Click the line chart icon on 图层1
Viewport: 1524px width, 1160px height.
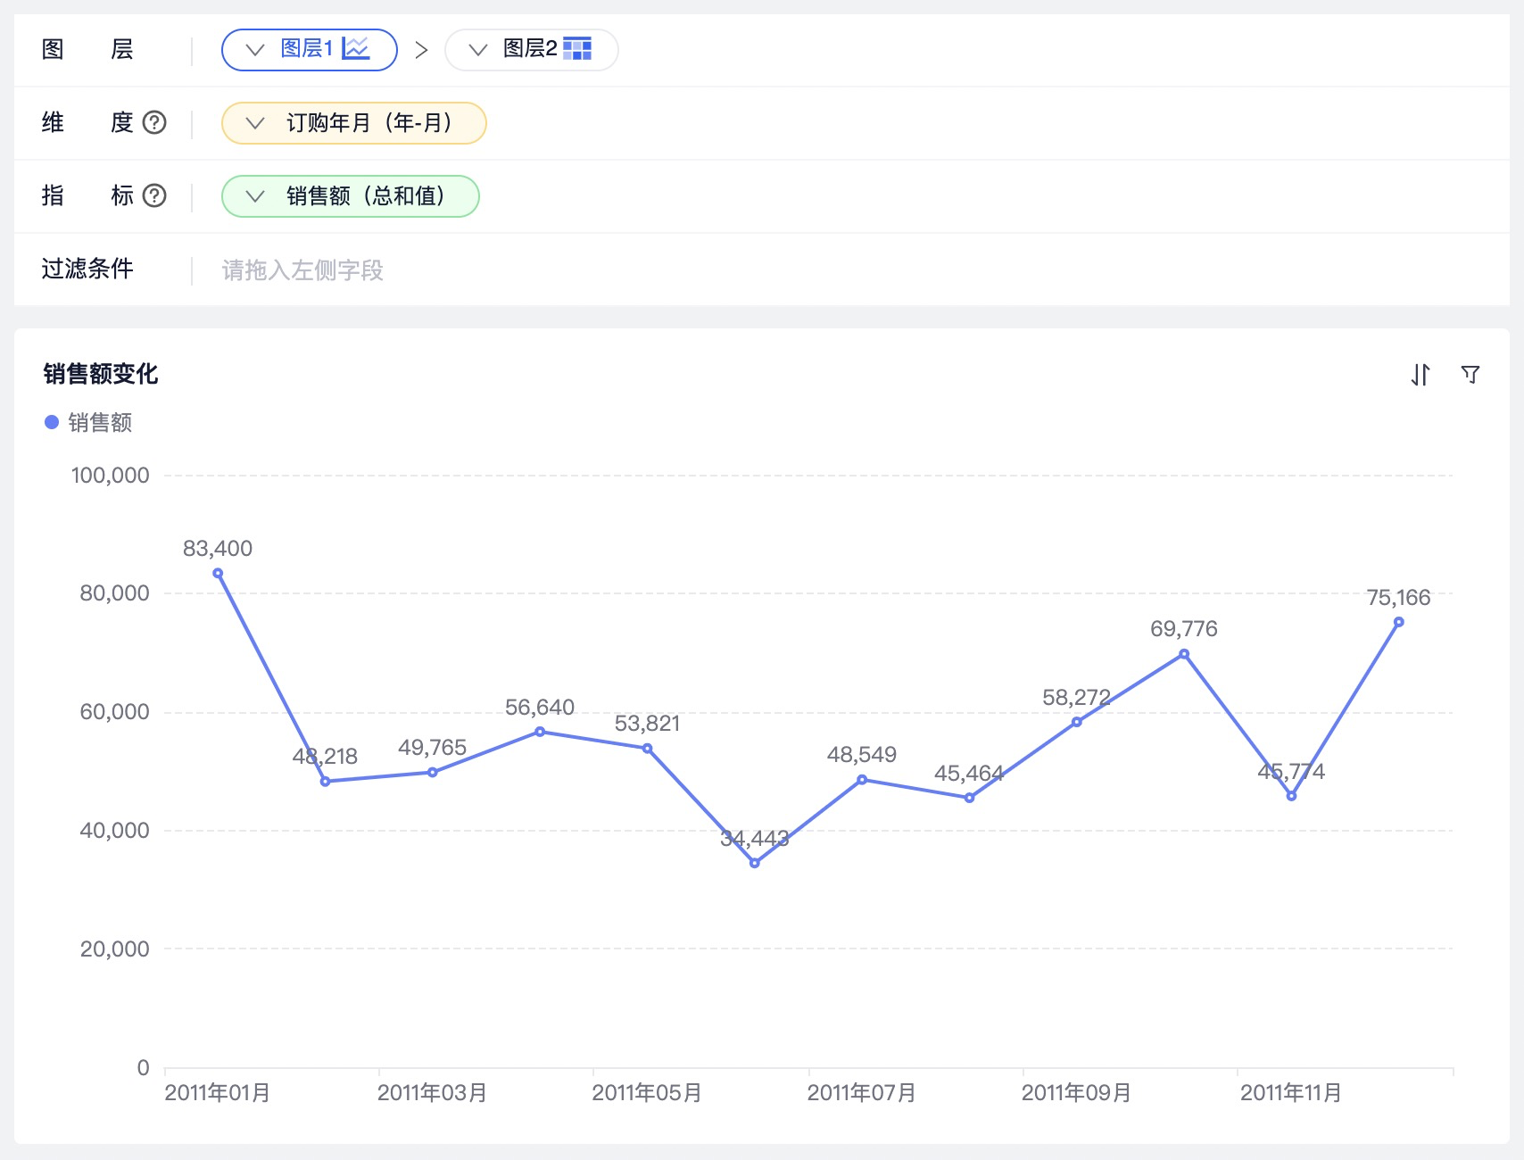356,48
